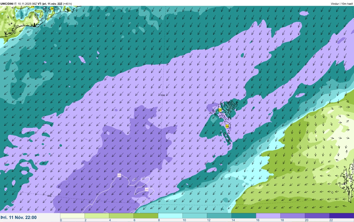Click the legend scale value 6

coord(134,220)
